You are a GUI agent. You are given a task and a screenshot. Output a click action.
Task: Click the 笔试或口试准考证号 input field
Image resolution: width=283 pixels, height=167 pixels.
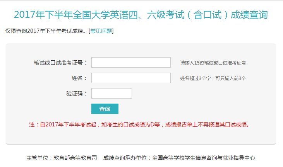pos(131,62)
